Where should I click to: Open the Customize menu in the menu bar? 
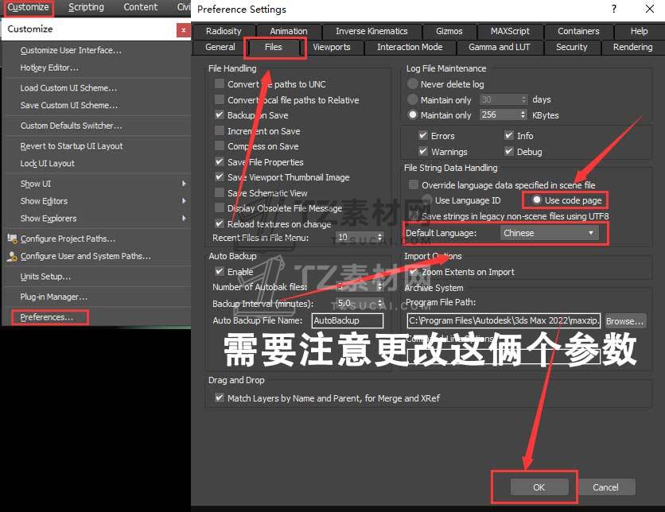click(29, 7)
